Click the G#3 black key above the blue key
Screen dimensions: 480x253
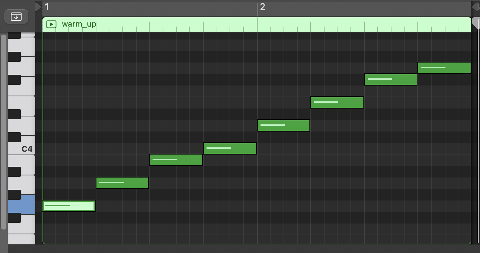tap(14, 195)
